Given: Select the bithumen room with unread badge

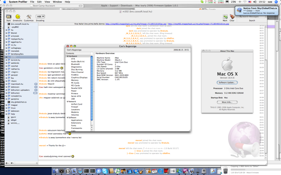Looking at the screenshot, I should tap(21, 93).
